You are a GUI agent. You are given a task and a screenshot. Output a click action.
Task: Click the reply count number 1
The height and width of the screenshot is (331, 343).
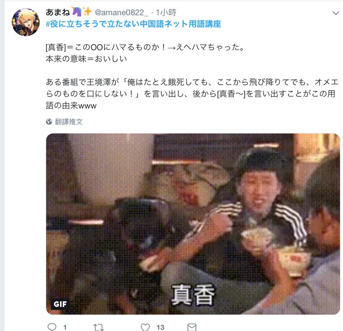click(x=65, y=327)
